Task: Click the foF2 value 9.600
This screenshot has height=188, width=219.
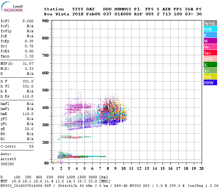Action: pos(28,21)
